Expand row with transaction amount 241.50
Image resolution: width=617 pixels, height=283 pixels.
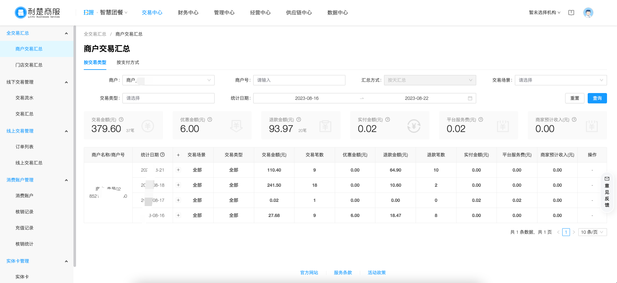178,185
